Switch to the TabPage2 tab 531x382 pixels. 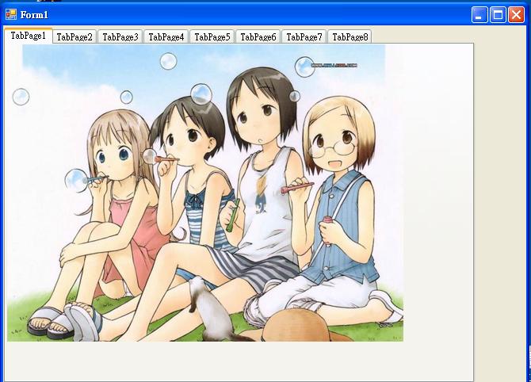click(74, 36)
